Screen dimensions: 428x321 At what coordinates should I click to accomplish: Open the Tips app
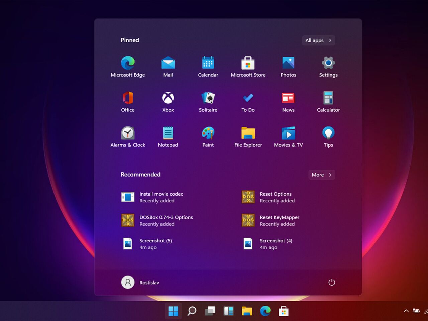tap(328, 137)
